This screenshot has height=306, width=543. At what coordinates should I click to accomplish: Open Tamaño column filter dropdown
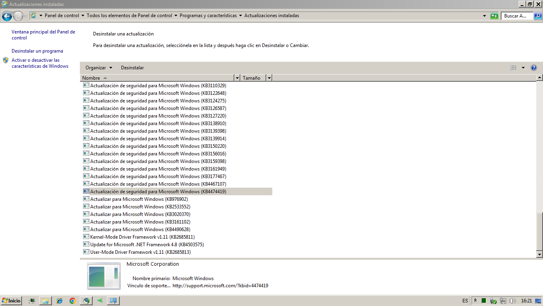coord(270,78)
